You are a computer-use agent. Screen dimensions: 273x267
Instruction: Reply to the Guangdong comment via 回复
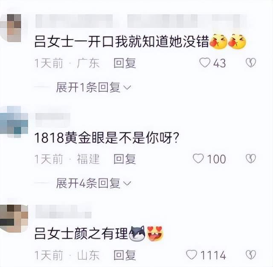[125, 63]
